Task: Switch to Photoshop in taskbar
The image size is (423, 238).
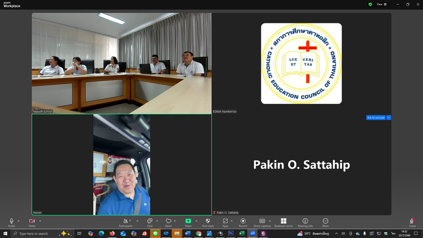Action: pyautogui.click(x=231, y=234)
